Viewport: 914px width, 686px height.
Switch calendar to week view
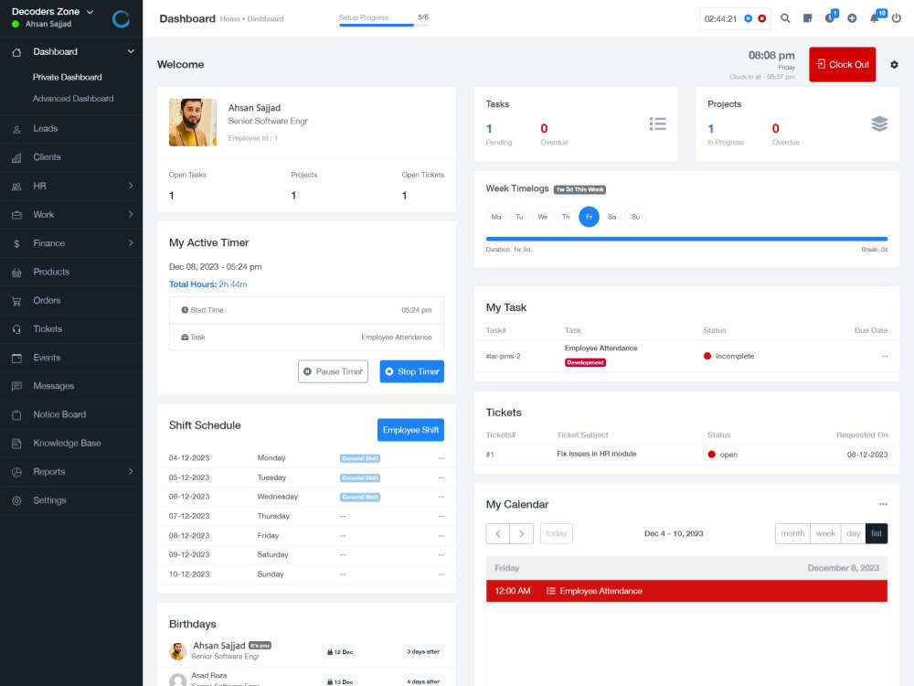825,534
